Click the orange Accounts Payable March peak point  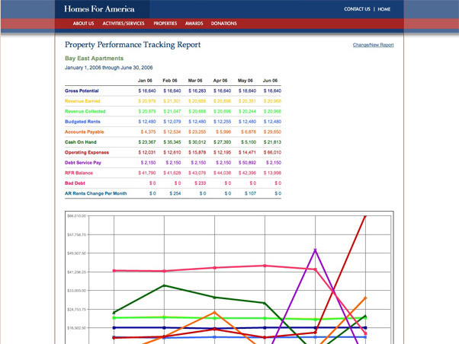coord(214,313)
